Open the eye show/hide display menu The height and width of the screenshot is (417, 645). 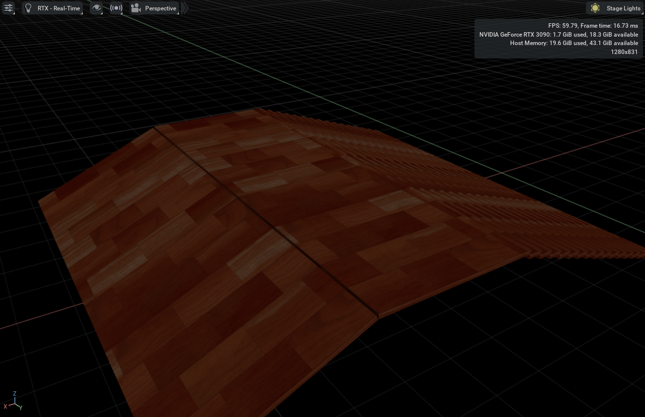[97, 8]
